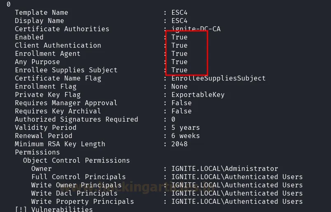Click the Object Control Permissions heading
331x212 pixels.
point(76,160)
